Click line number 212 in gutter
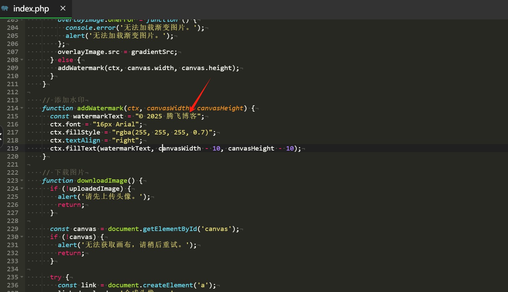 13,92
